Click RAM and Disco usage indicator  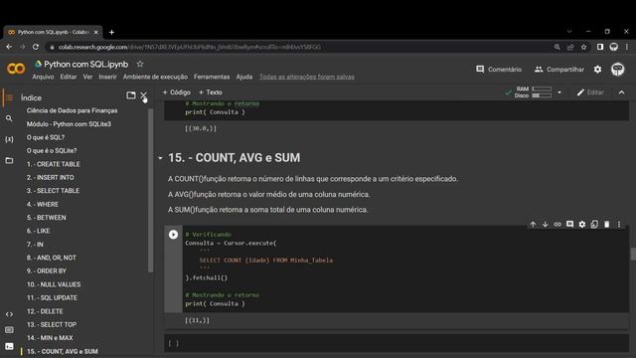[x=533, y=92]
